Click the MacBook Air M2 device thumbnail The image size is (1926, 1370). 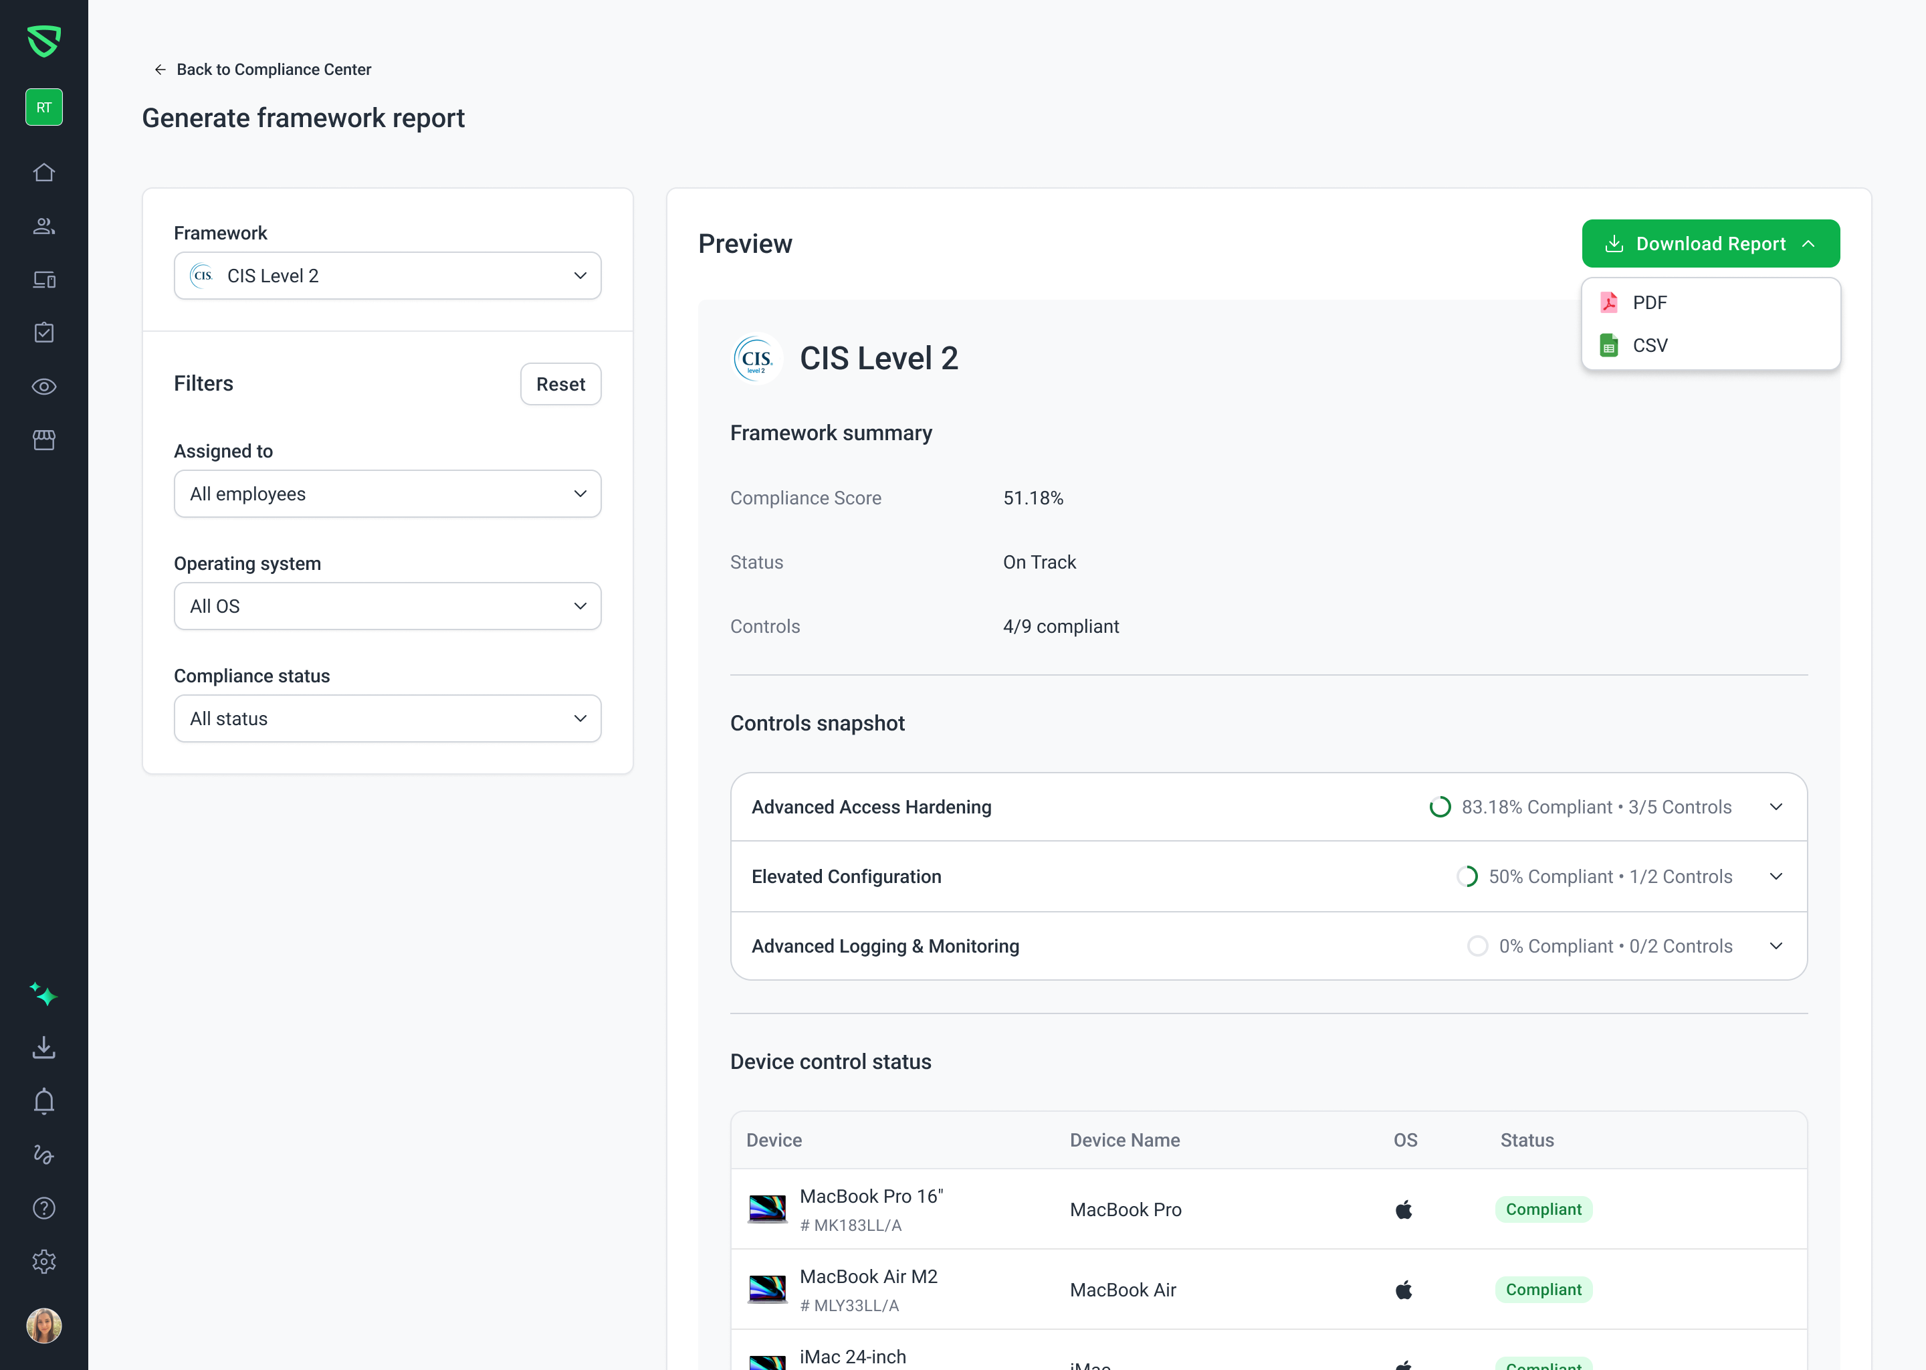(767, 1289)
